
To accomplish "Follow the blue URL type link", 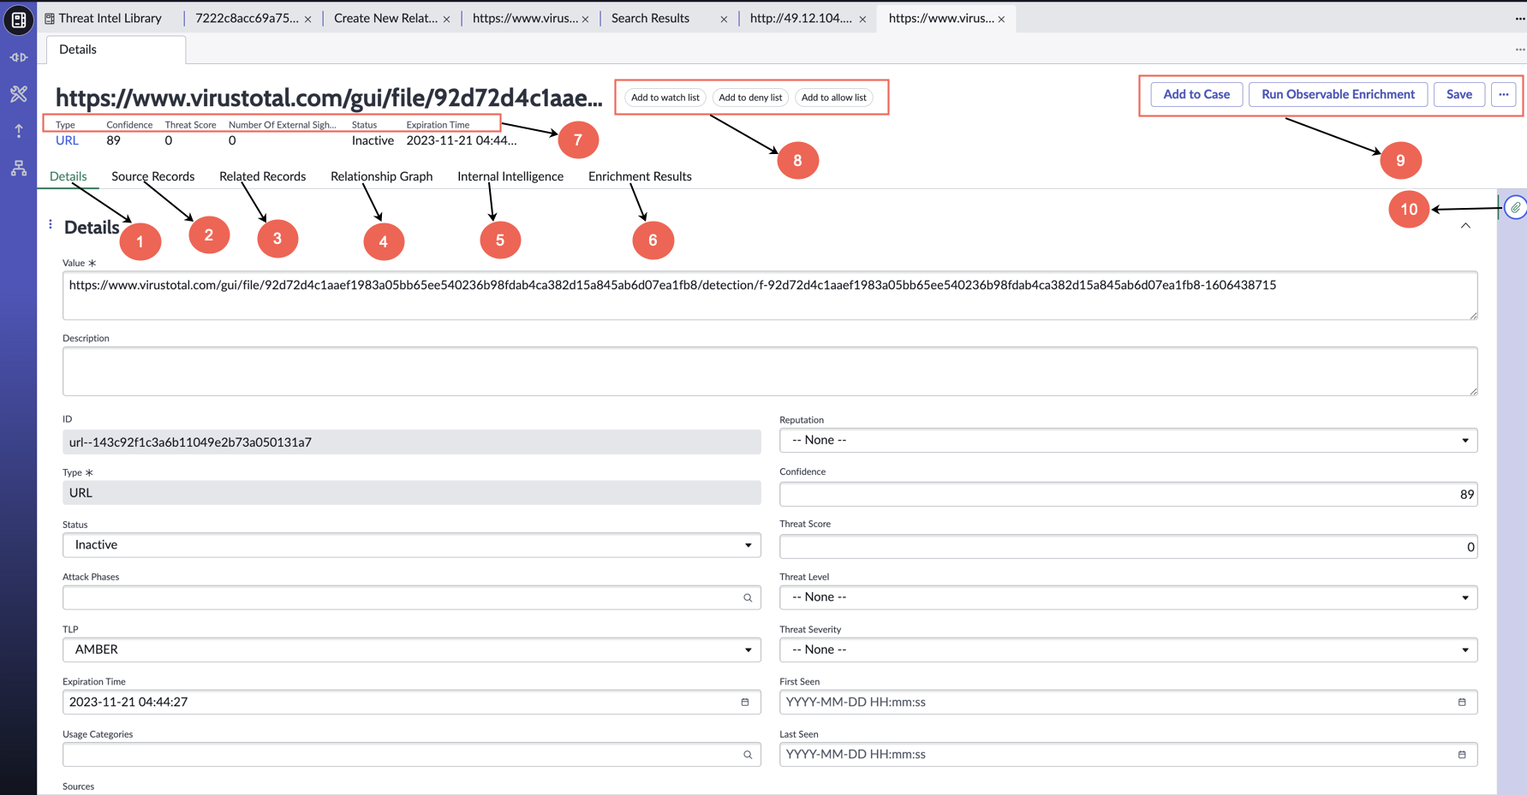I will coord(67,140).
